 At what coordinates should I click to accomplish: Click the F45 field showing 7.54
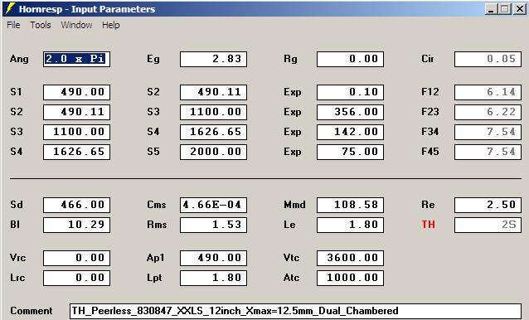click(x=488, y=152)
